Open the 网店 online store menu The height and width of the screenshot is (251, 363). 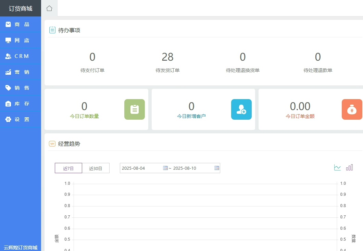(21, 40)
